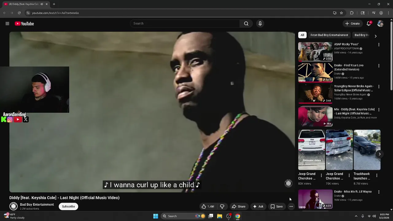Select the All filter chip
The width and height of the screenshot is (393, 221).
pos(302,35)
